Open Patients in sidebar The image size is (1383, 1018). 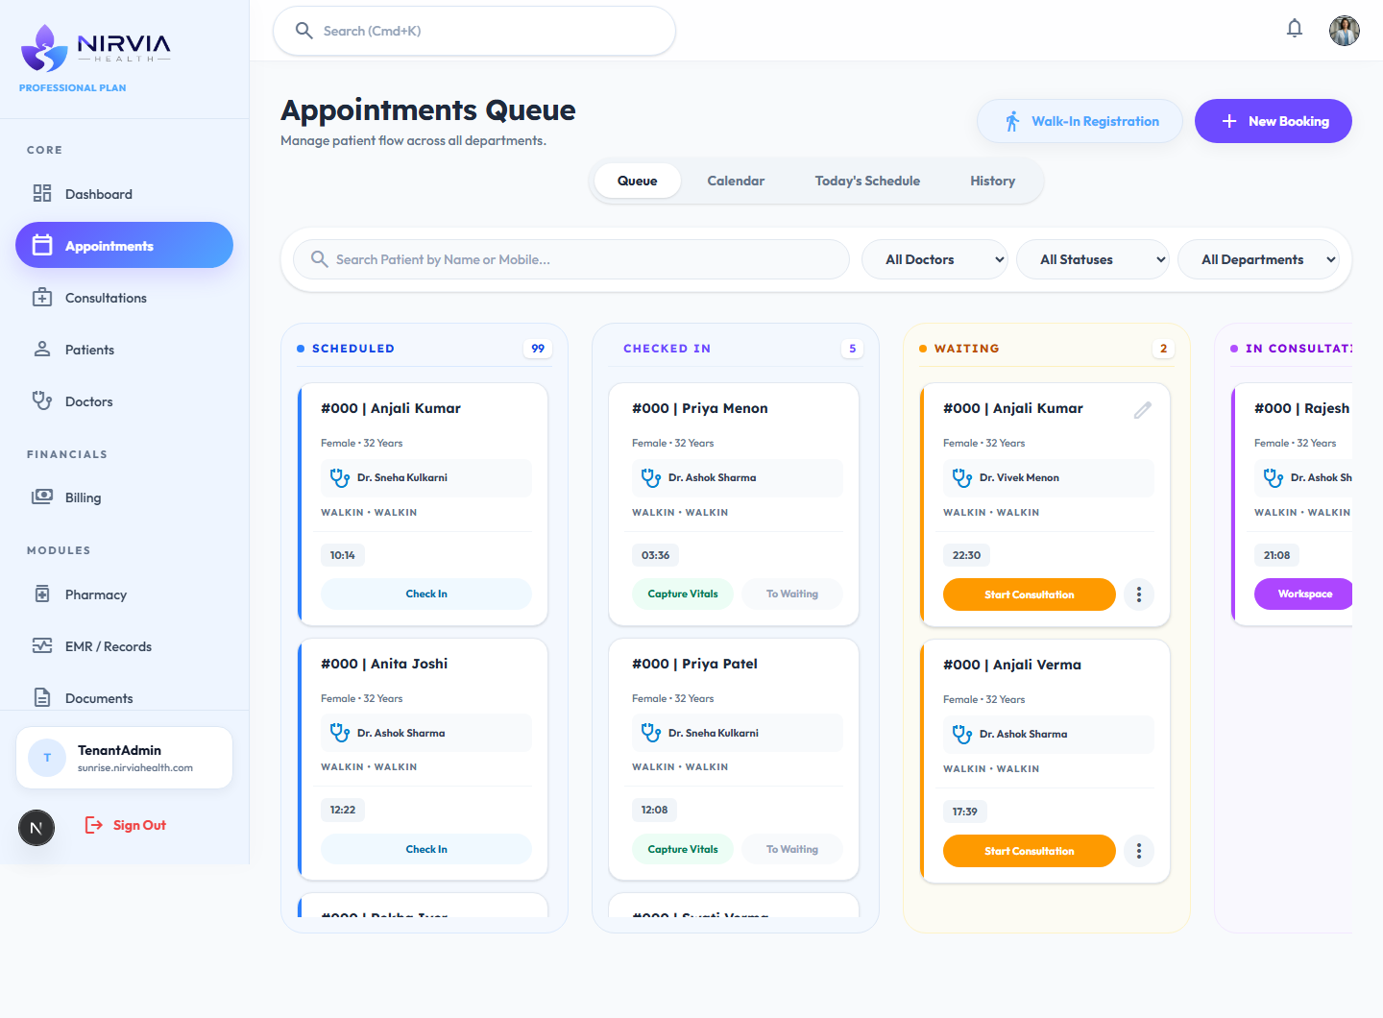124,350
